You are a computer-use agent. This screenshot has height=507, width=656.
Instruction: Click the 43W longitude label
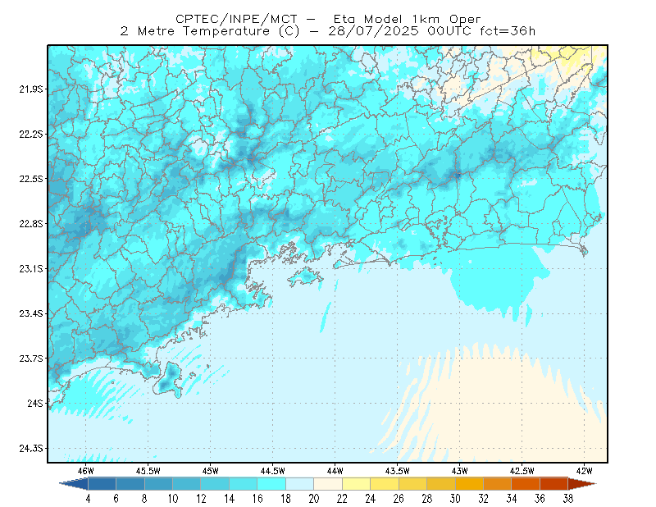pos(460,471)
